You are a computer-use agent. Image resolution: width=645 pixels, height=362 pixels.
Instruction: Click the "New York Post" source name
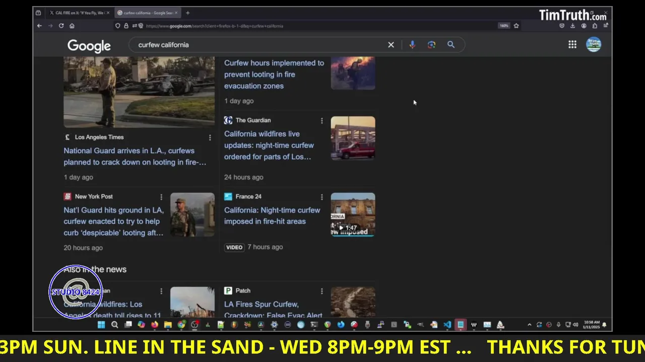tap(94, 197)
